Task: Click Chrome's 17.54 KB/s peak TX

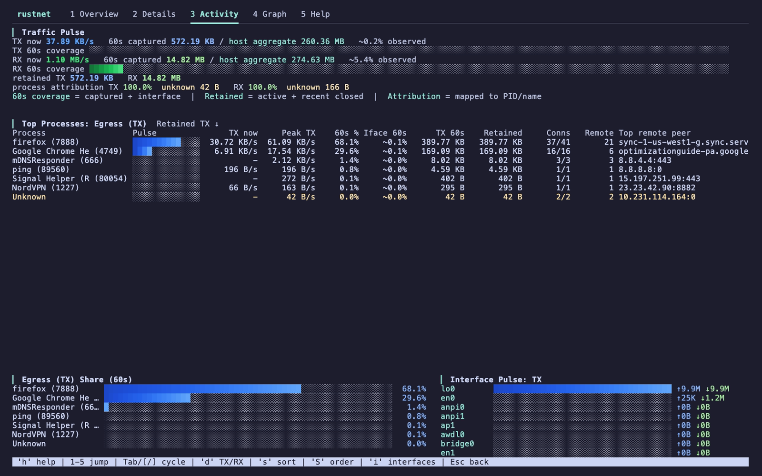Action: tap(291, 151)
